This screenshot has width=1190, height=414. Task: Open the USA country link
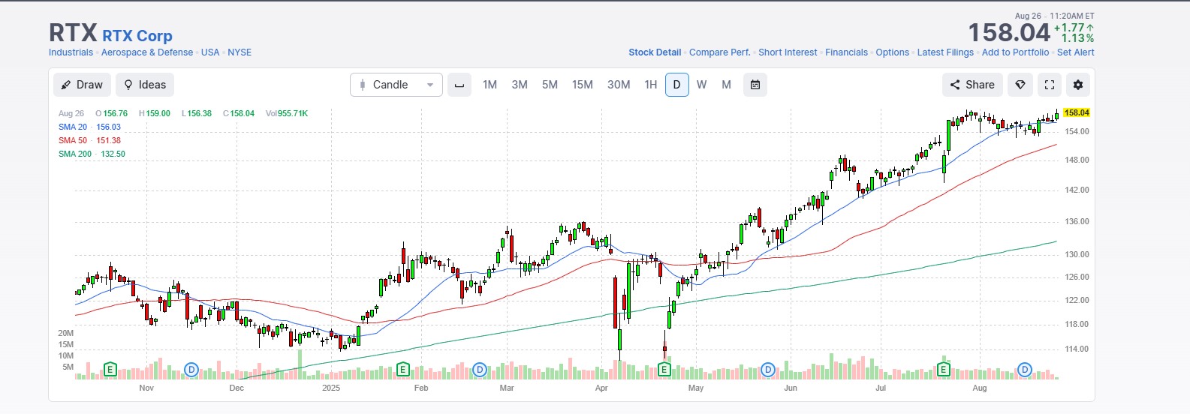(210, 52)
